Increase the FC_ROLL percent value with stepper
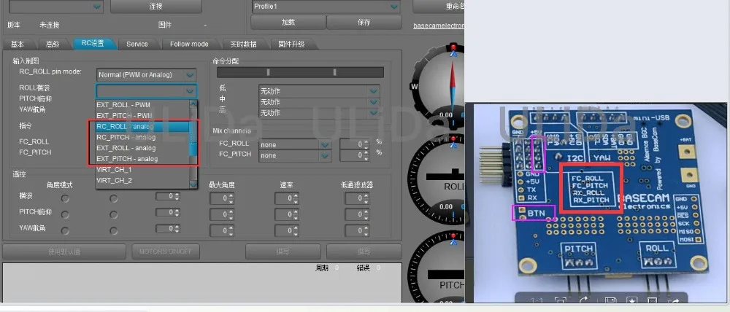Viewport: 730px width, 312px height. 366,142
